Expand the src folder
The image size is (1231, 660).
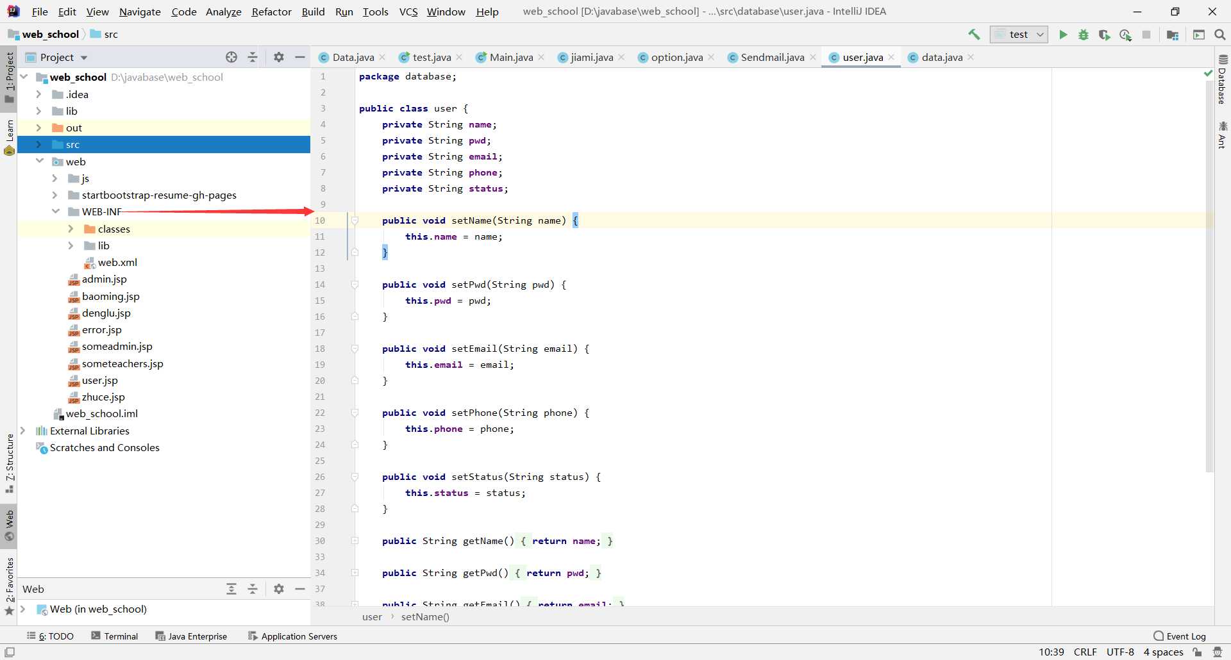pos(38,144)
